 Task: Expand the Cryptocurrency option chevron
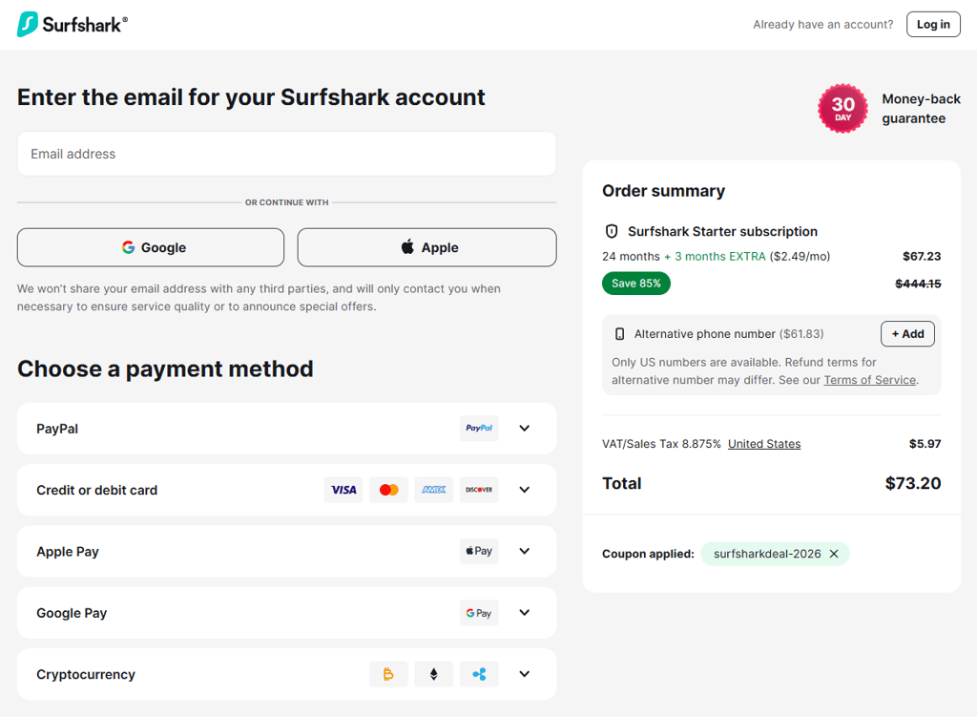click(x=525, y=674)
